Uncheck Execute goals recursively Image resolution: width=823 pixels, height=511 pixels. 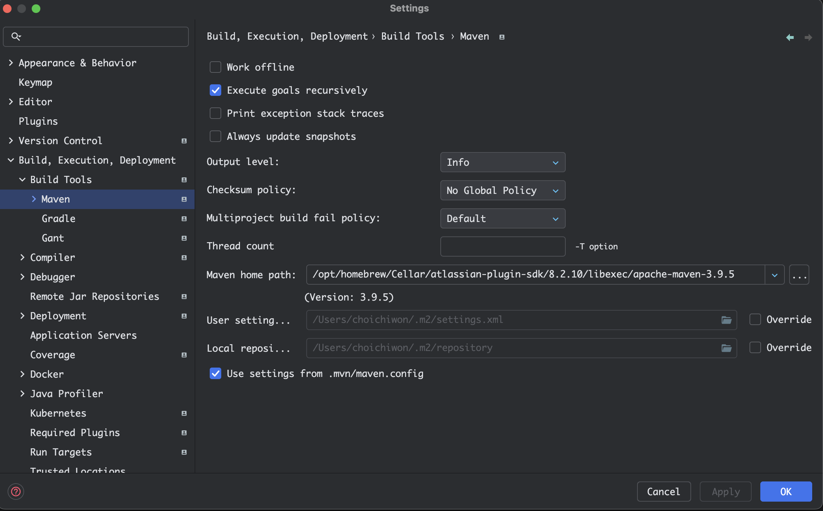[x=215, y=90]
